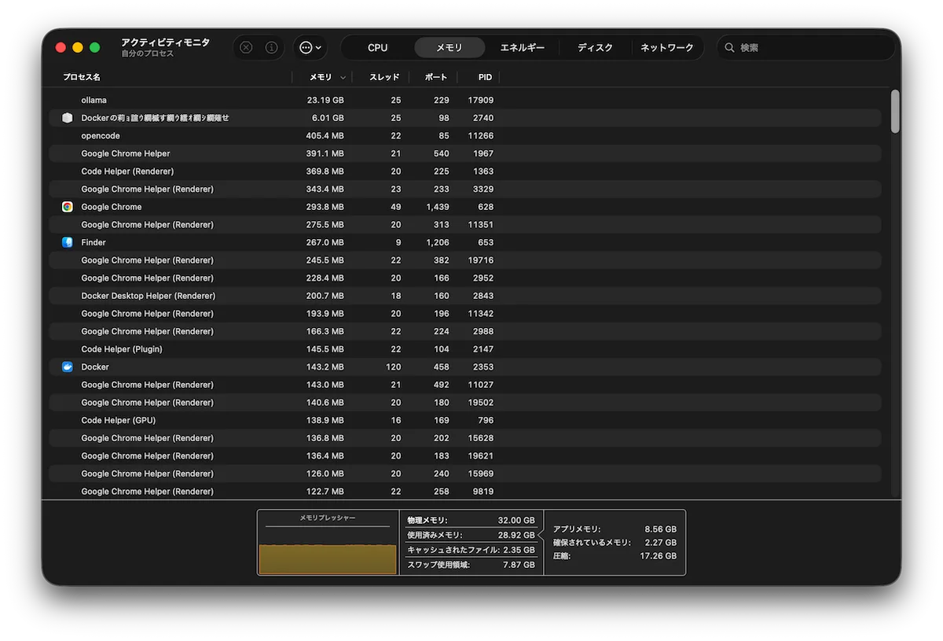Click the process info (i) icon
Viewport: 943px width, 641px height.
pyautogui.click(x=271, y=47)
